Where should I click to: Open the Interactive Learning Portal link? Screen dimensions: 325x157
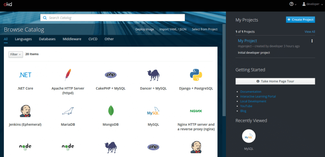point(258,96)
